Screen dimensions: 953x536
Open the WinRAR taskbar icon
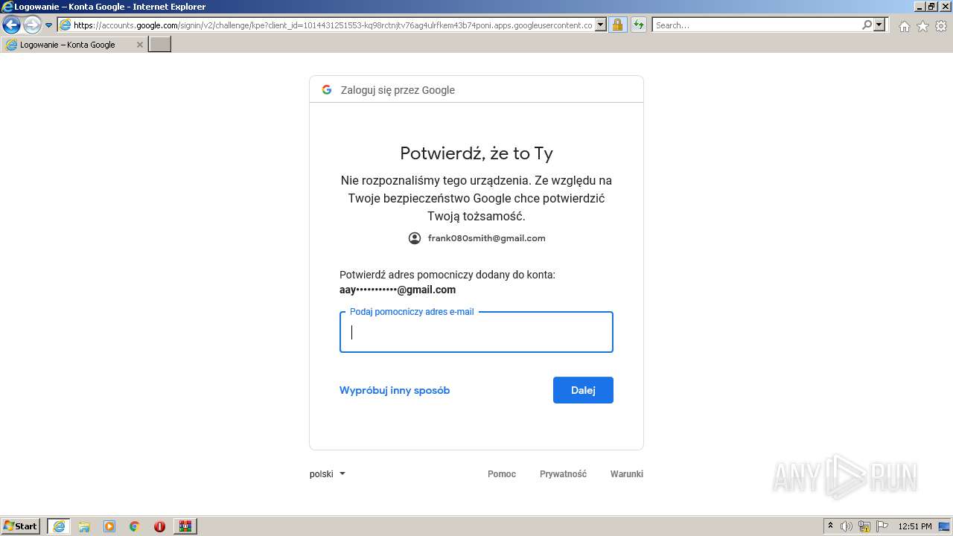coord(185,526)
